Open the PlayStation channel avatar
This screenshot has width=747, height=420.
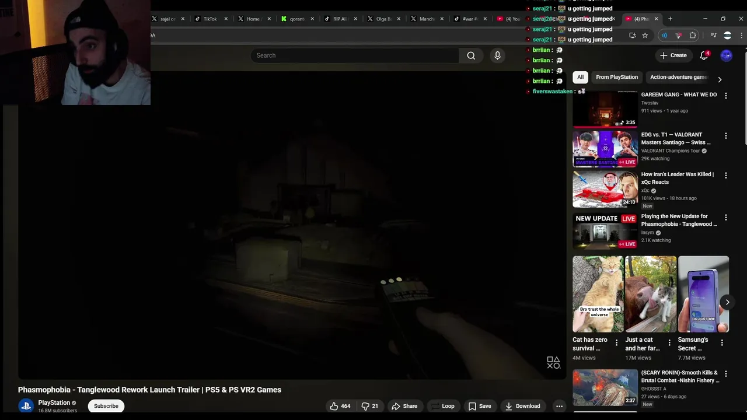26,406
